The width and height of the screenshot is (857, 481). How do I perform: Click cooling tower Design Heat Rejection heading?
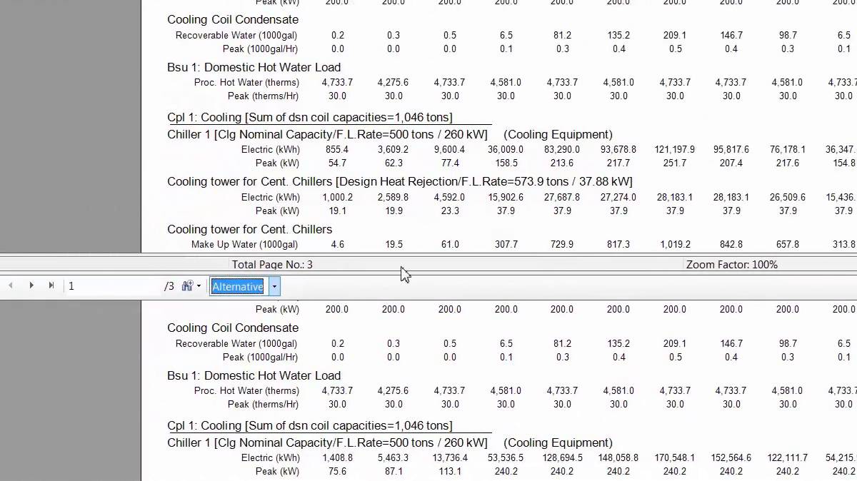400,181
